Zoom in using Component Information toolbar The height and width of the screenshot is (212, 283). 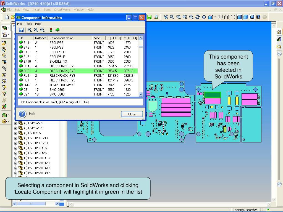(30, 30)
